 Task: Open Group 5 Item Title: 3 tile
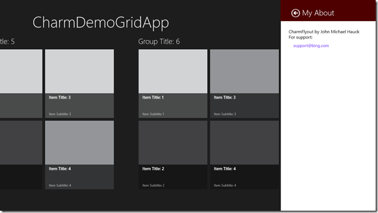[x=79, y=84]
